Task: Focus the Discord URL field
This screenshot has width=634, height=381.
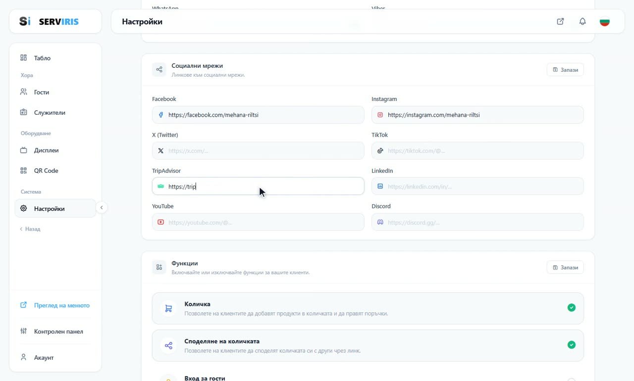Action: point(477,222)
